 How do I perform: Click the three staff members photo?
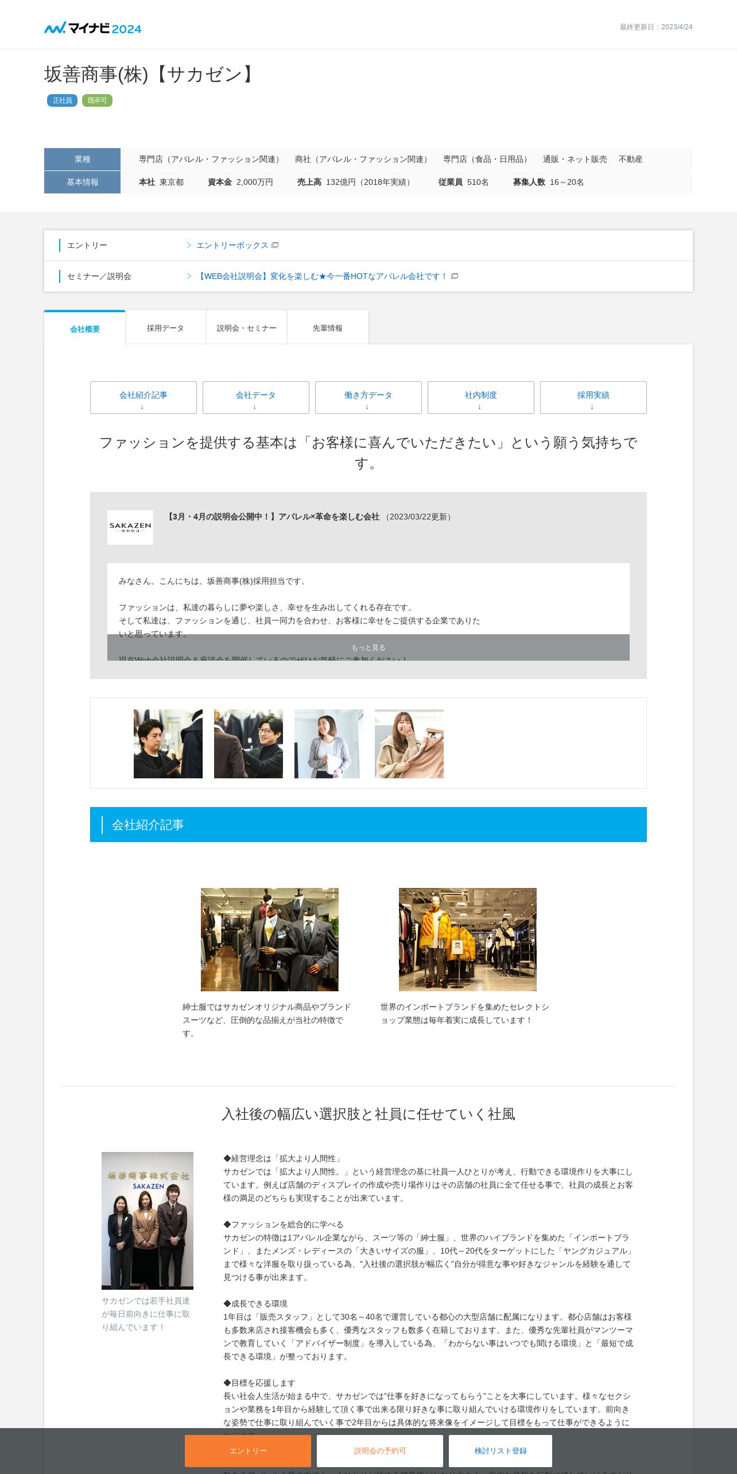coord(148,1221)
